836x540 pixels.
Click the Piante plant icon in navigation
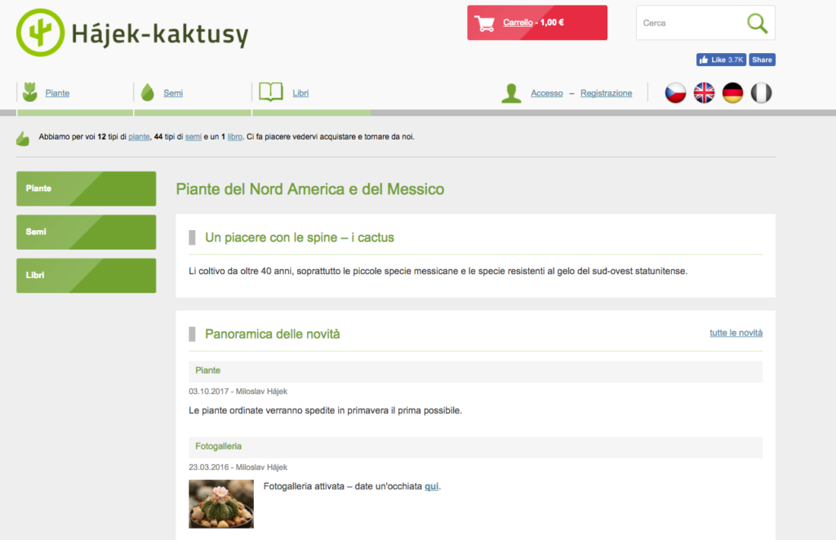(30, 92)
